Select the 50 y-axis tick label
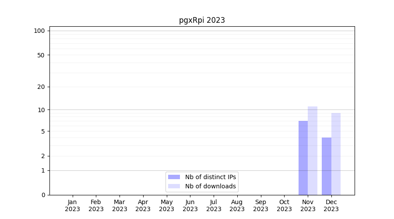This screenshot has height=219, width=394. point(41,55)
